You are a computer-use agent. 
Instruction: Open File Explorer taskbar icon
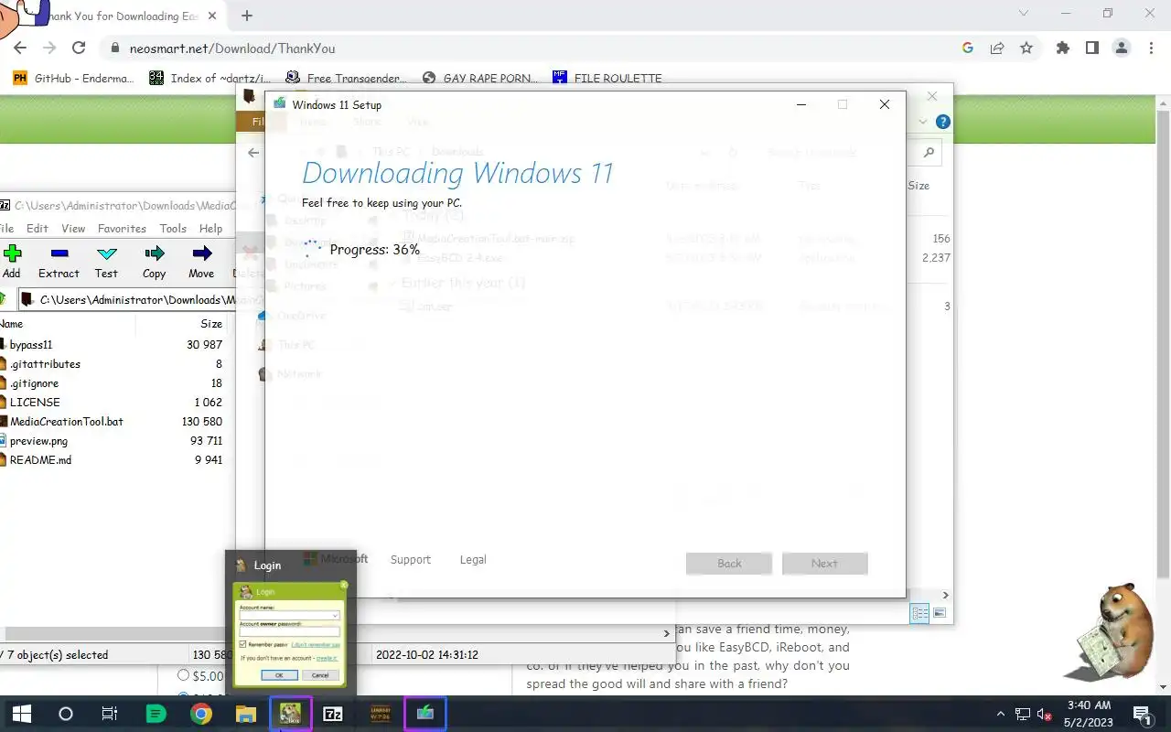pyautogui.click(x=245, y=714)
